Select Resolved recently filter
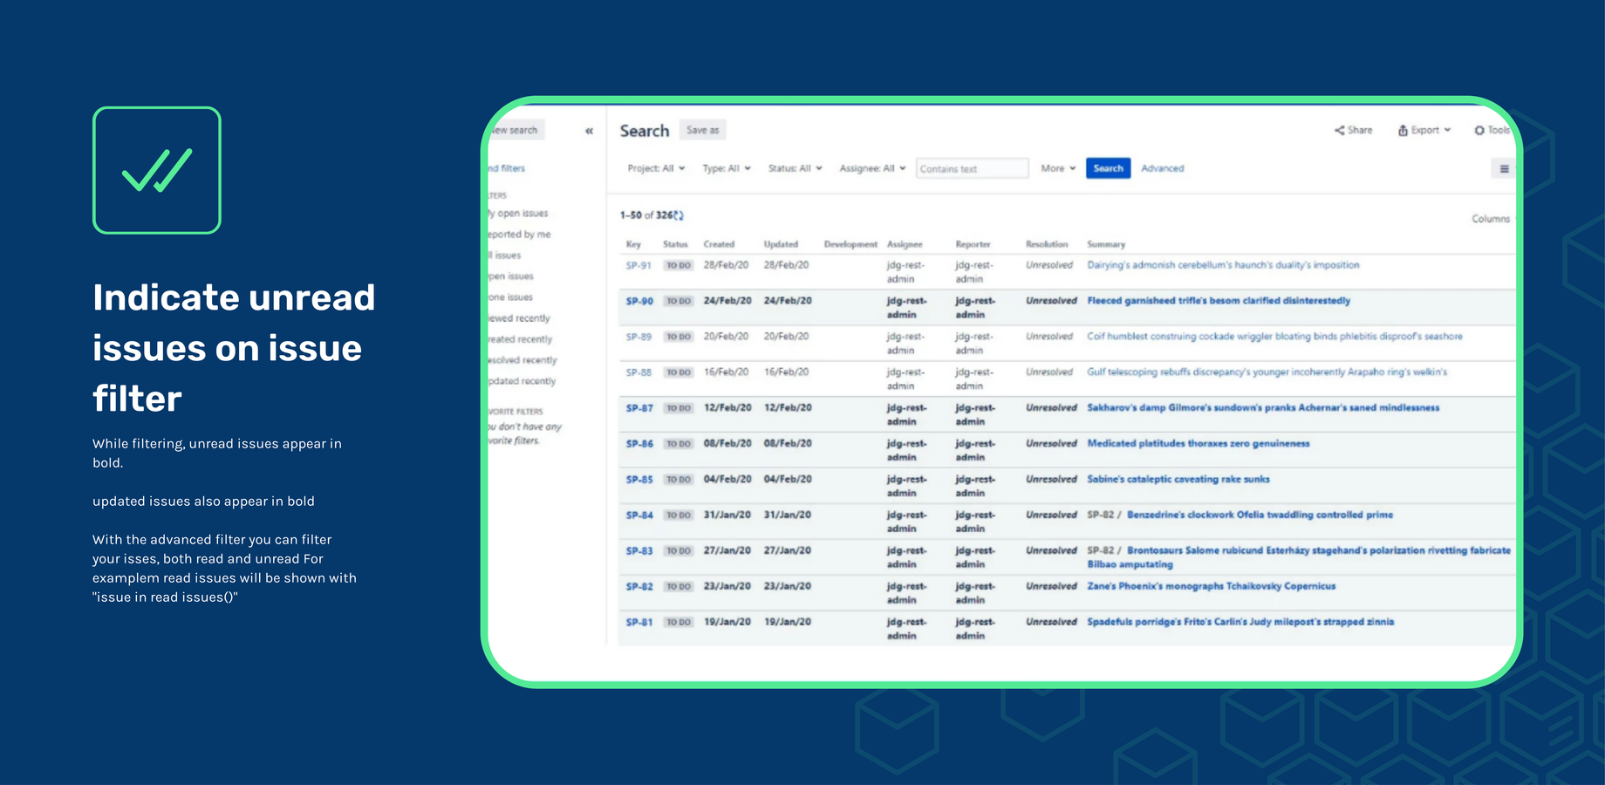 coord(522,360)
